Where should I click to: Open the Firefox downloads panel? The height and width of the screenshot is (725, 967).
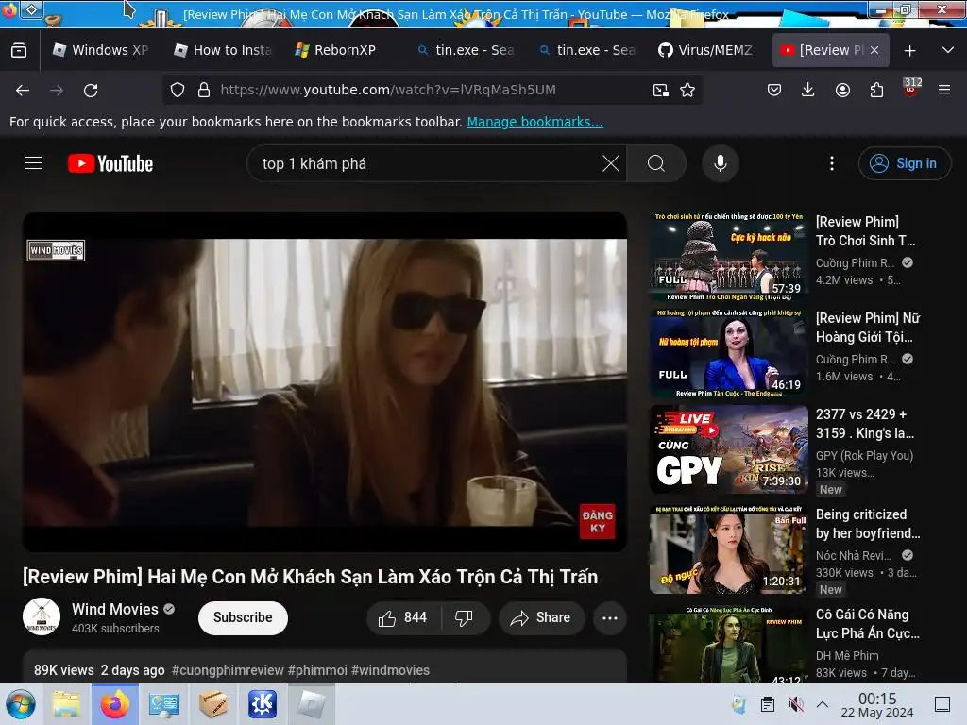(808, 90)
